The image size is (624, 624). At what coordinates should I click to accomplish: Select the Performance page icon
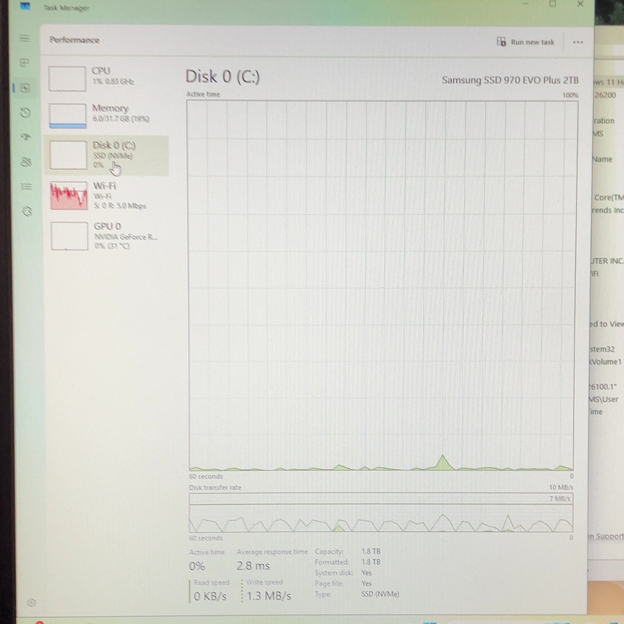coord(25,88)
